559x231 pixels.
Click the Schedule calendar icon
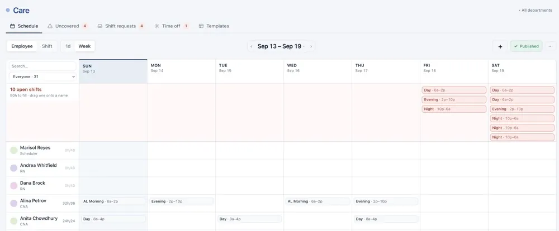click(x=12, y=26)
